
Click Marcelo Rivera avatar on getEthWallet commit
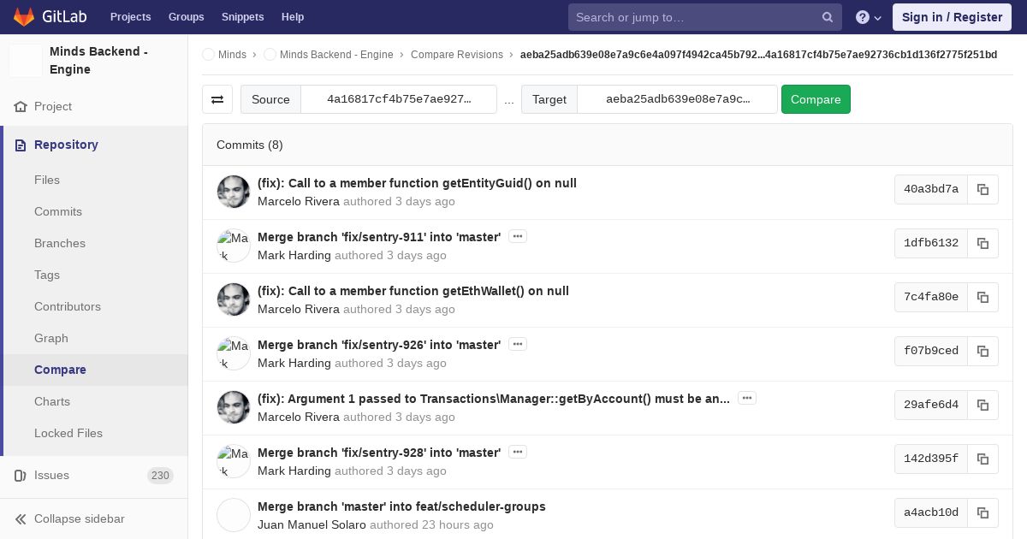click(x=234, y=299)
